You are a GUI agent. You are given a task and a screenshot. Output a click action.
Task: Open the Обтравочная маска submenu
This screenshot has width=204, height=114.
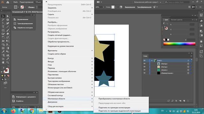point(69,92)
